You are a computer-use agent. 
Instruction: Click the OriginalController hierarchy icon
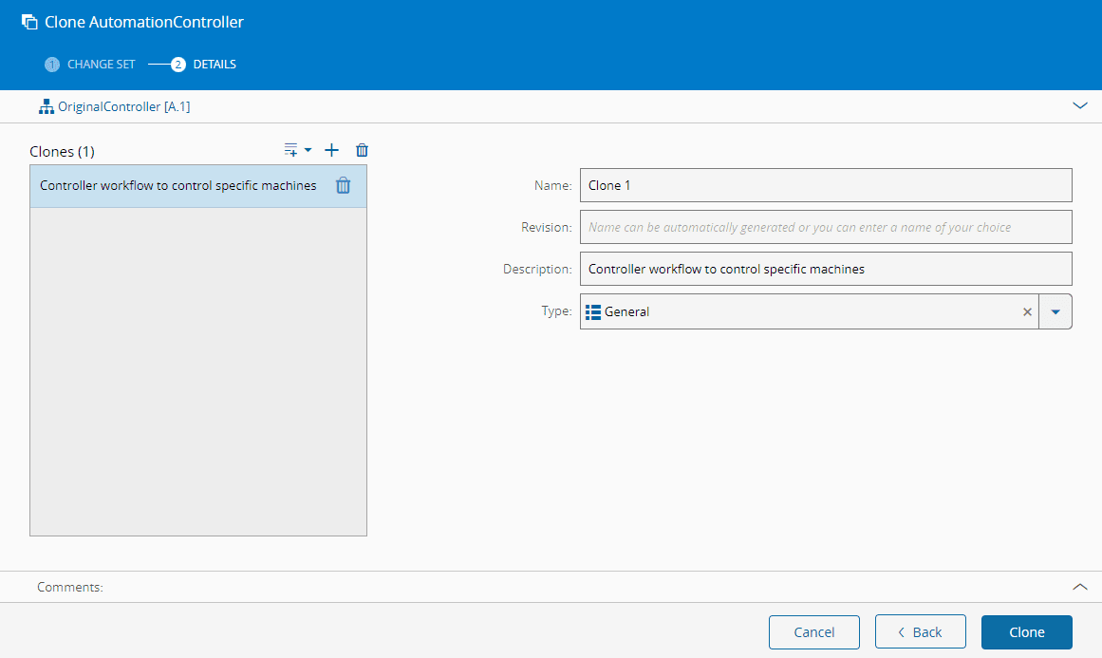[47, 107]
